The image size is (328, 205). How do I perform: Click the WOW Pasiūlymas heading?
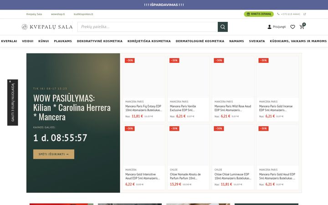tap(72, 108)
